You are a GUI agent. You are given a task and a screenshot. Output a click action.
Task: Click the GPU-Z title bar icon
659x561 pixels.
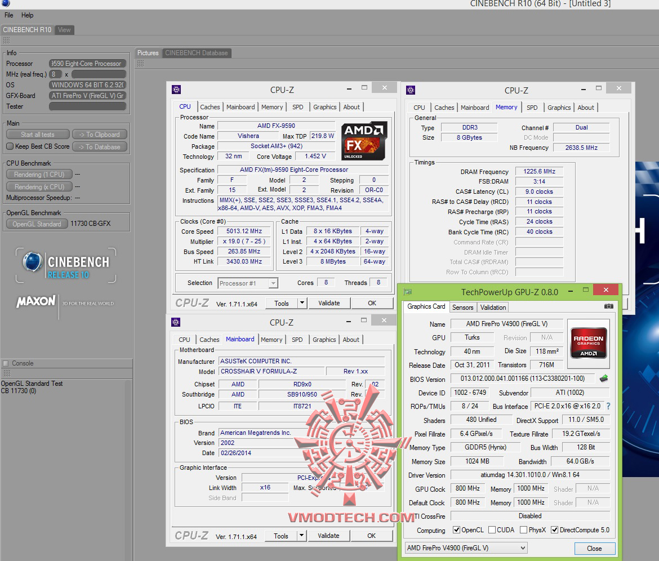[x=408, y=292]
